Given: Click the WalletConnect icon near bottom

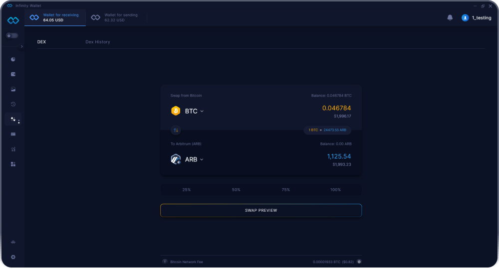Looking at the screenshot, I should coord(13,242).
